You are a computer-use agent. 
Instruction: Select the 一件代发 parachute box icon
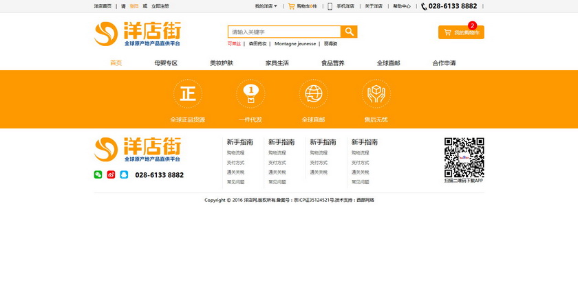[250, 94]
